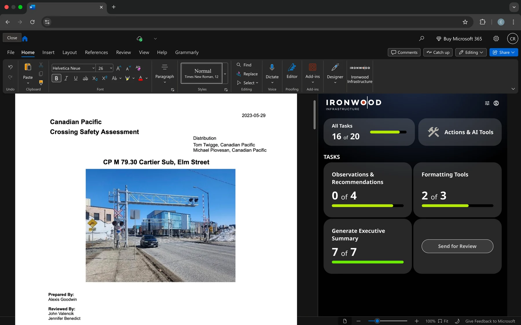Toggle Bold formatting
Viewport: 521px width, 325px height.
pos(56,78)
